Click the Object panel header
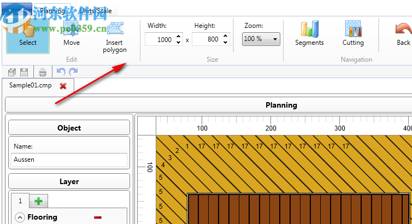 [x=69, y=128]
